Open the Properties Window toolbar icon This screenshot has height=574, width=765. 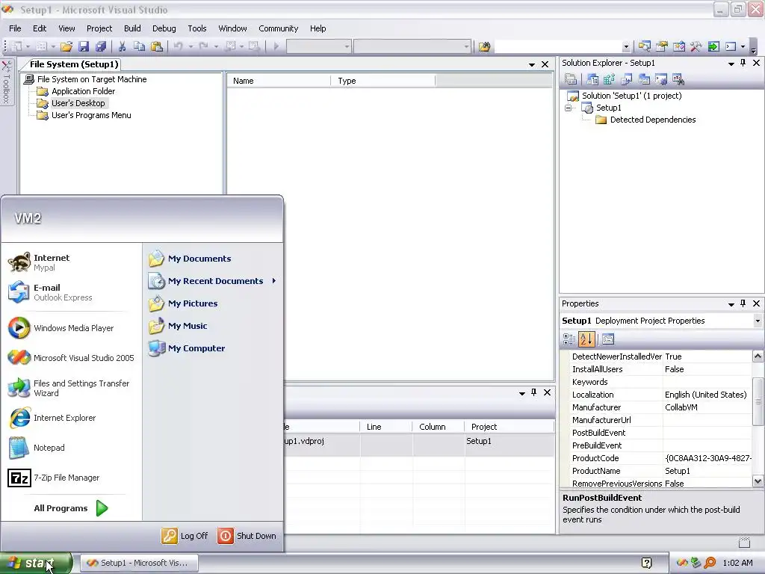click(662, 46)
